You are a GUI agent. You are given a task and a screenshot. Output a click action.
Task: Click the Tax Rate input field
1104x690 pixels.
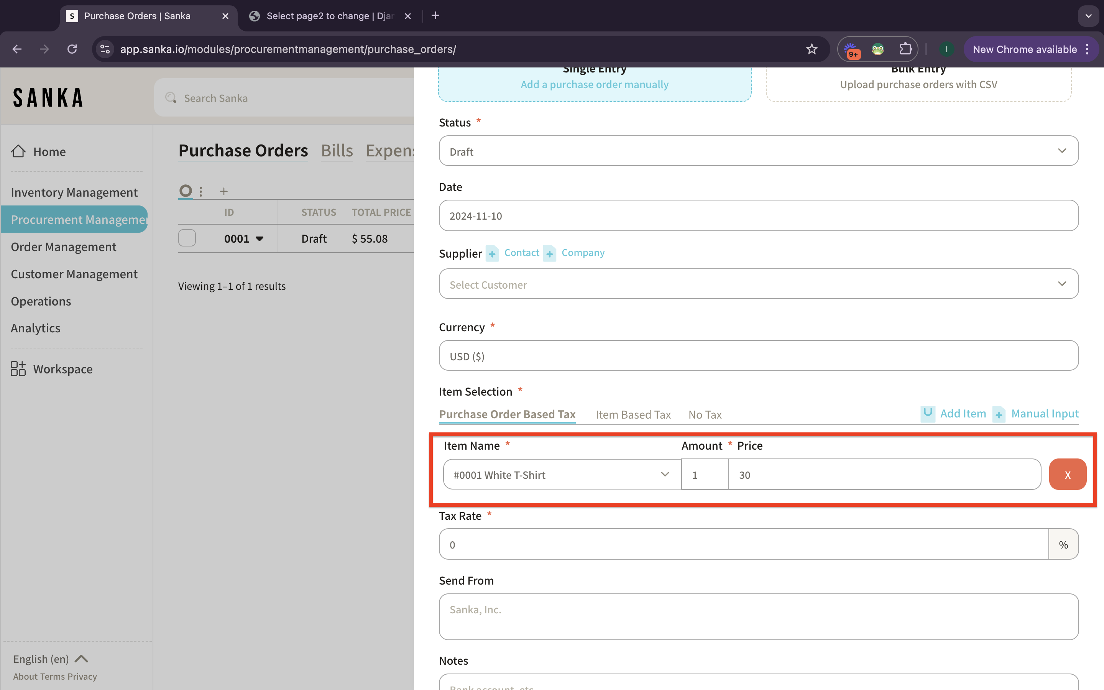(x=743, y=544)
